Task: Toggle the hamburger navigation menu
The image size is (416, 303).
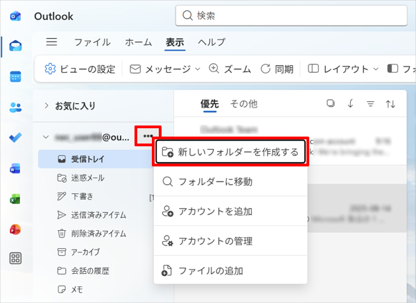Action: [x=51, y=42]
